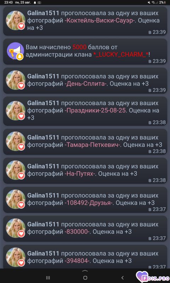The height and width of the screenshot is (283, 170).
Task: Tap the heart badge on Коктейль-Виски-Сауэр notification avatar
Action: [x=21, y=26]
